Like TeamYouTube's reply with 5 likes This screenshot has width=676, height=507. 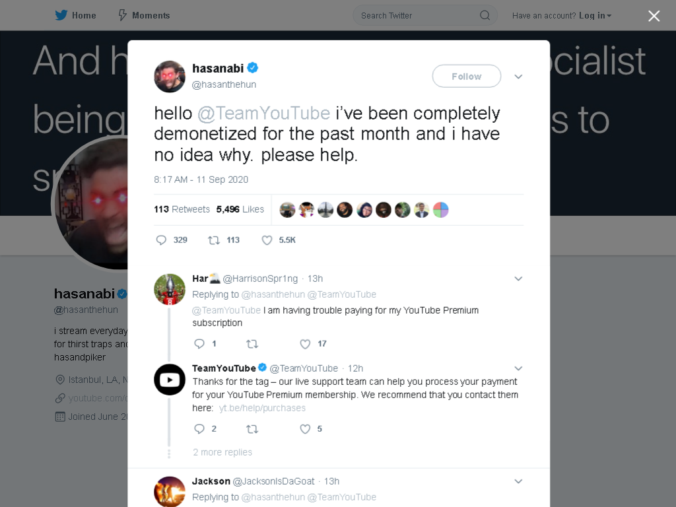coord(305,429)
